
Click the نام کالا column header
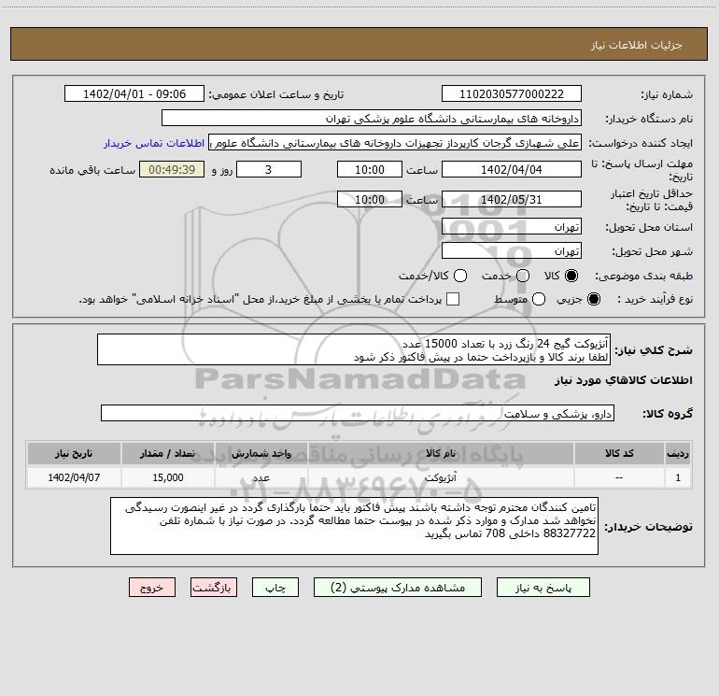[441, 453]
